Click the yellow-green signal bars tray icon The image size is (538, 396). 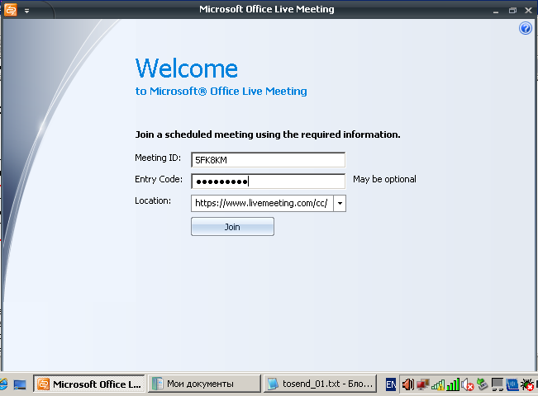coord(438,384)
